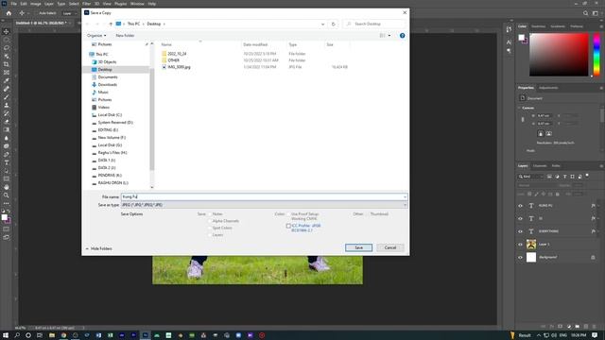Image resolution: width=605 pixels, height=340 pixels.
Task: Expand the address bar path dropdown
Action: click(x=322, y=24)
